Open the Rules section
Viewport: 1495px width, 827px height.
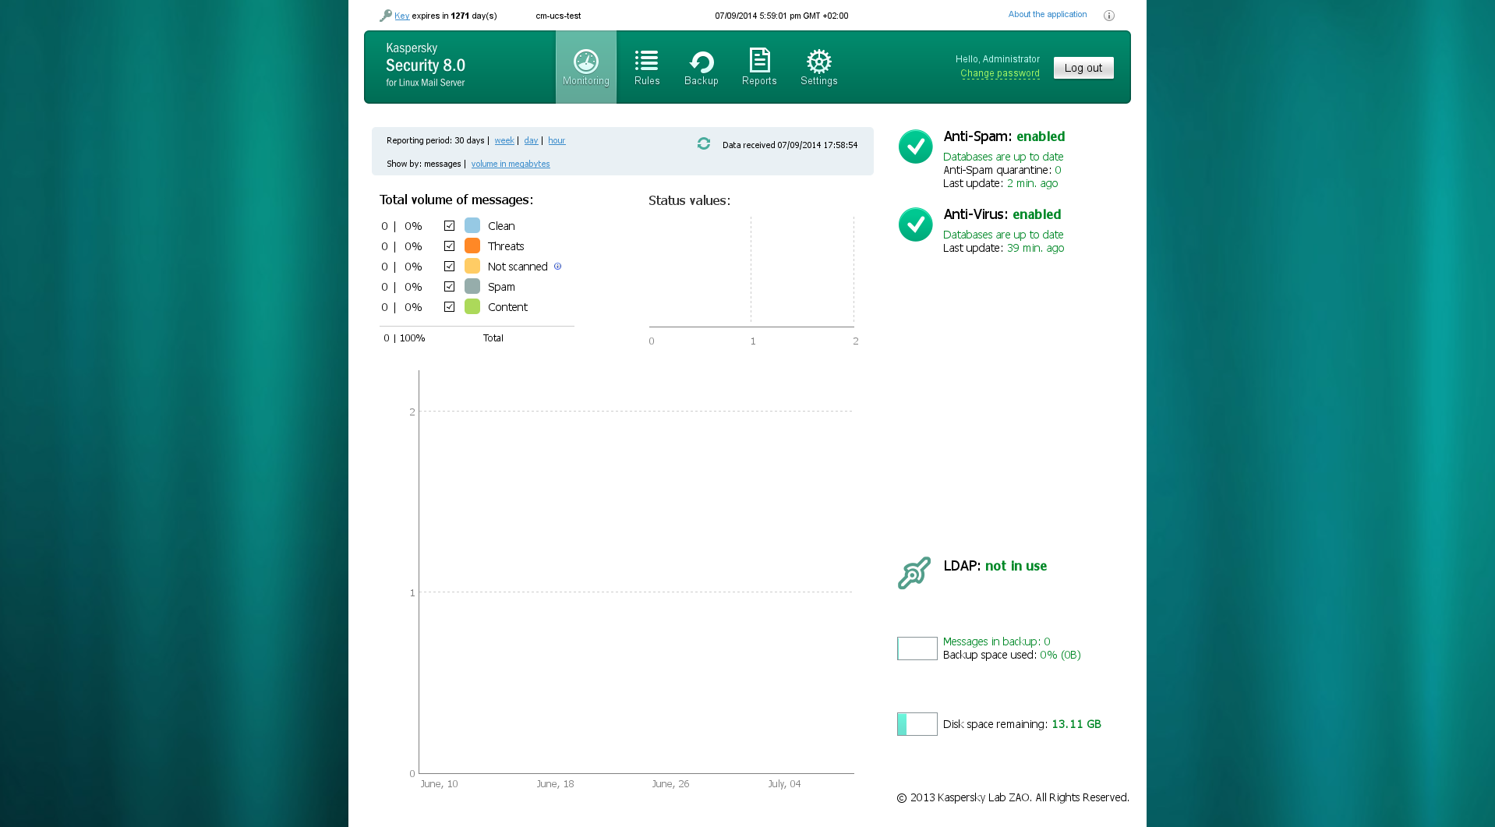pos(646,67)
